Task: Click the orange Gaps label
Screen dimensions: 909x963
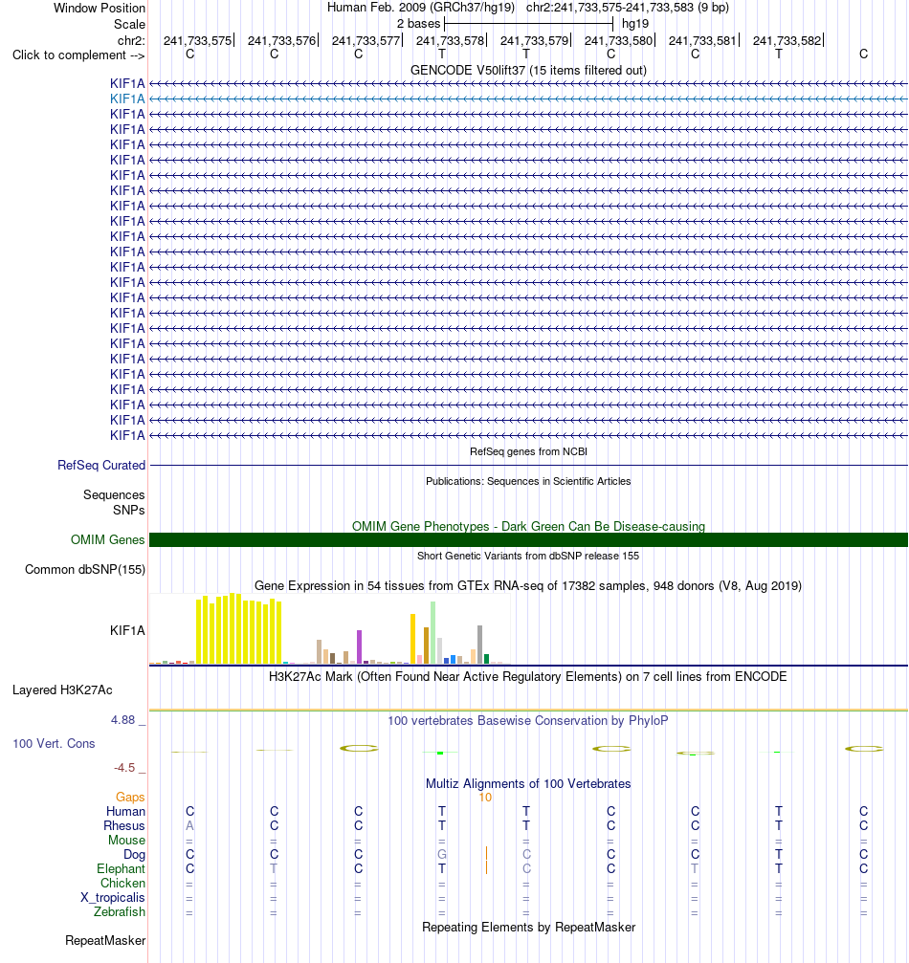Action: [130, 797]
